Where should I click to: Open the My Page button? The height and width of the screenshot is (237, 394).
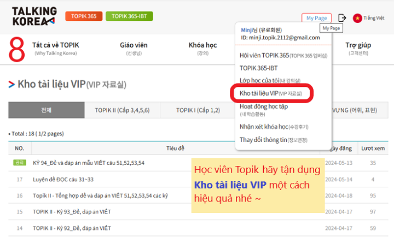pyautogui.click(x=317, y=18)
